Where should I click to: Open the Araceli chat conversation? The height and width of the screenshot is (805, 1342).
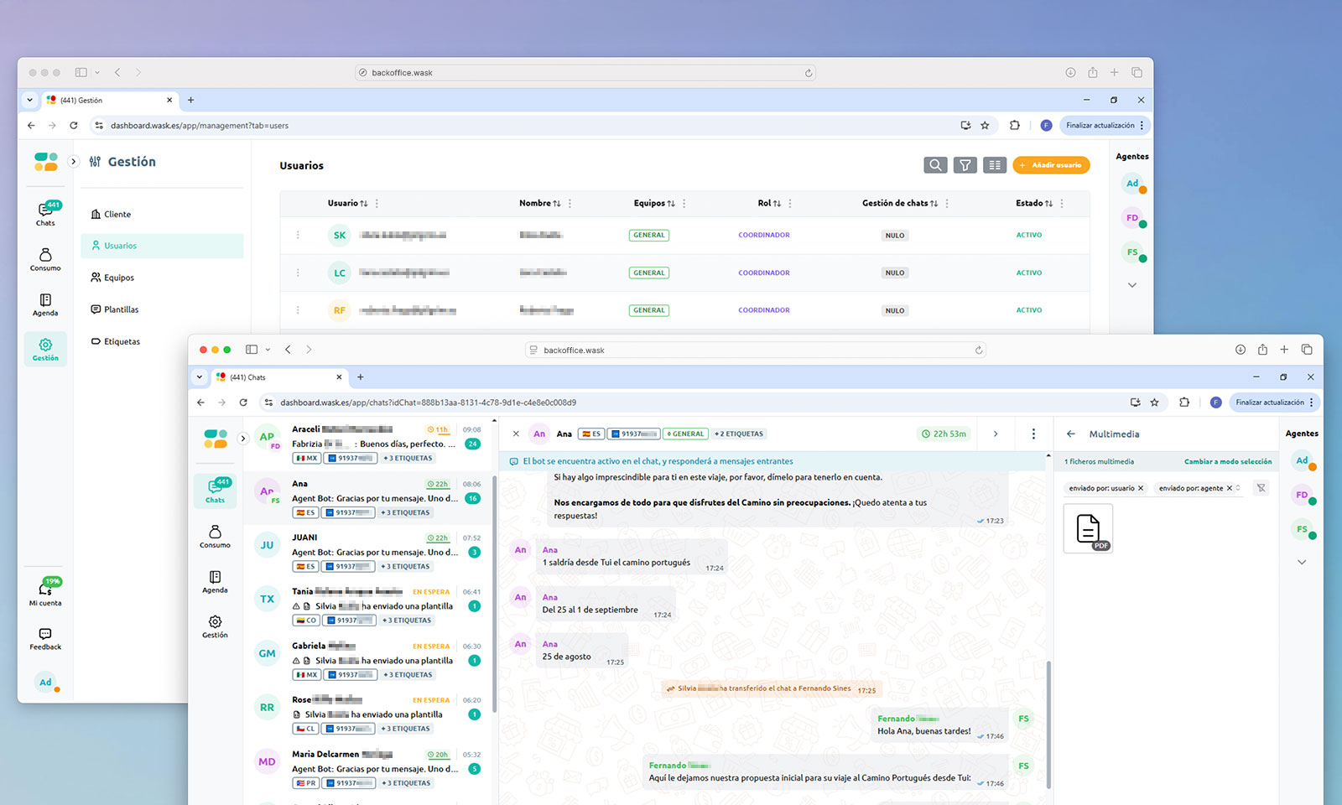tap(369, 444)
